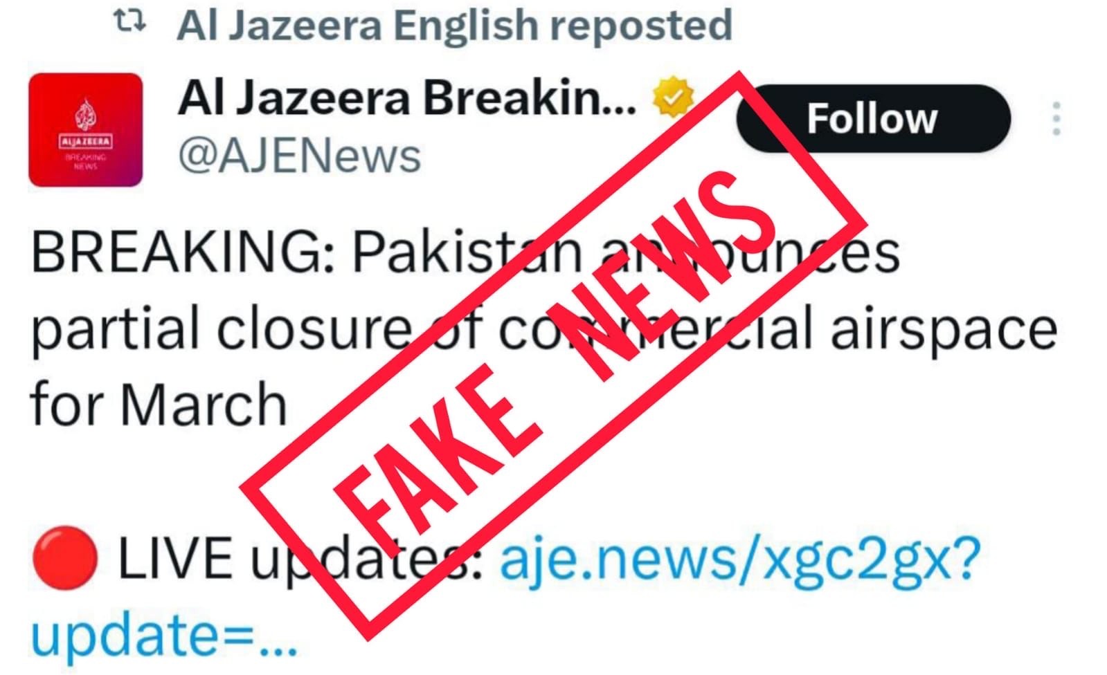Click the "LIVE updates:" text

coord(300,560)
